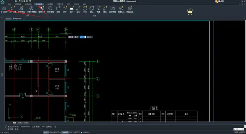246x134 pixels.
Task: Click the print icon in quick access bar
Action: pos(24,1)
